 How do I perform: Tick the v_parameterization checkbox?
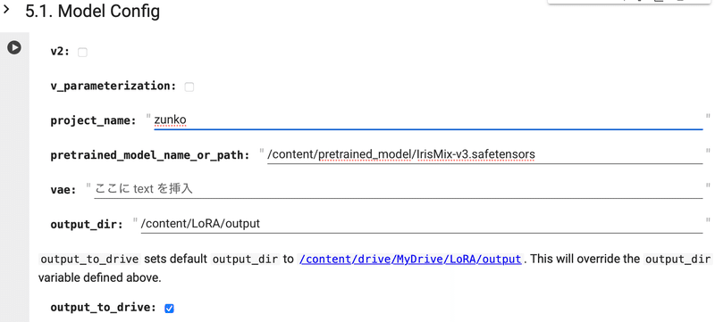(x=189, y=87)
